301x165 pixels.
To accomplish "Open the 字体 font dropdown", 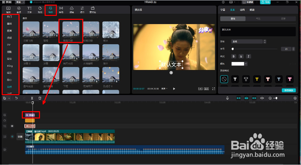I will [247, 41].
